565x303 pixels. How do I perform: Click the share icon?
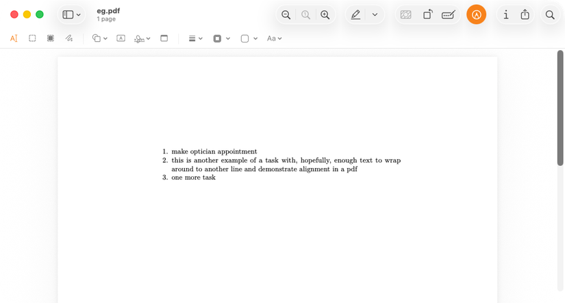[525, 14]
